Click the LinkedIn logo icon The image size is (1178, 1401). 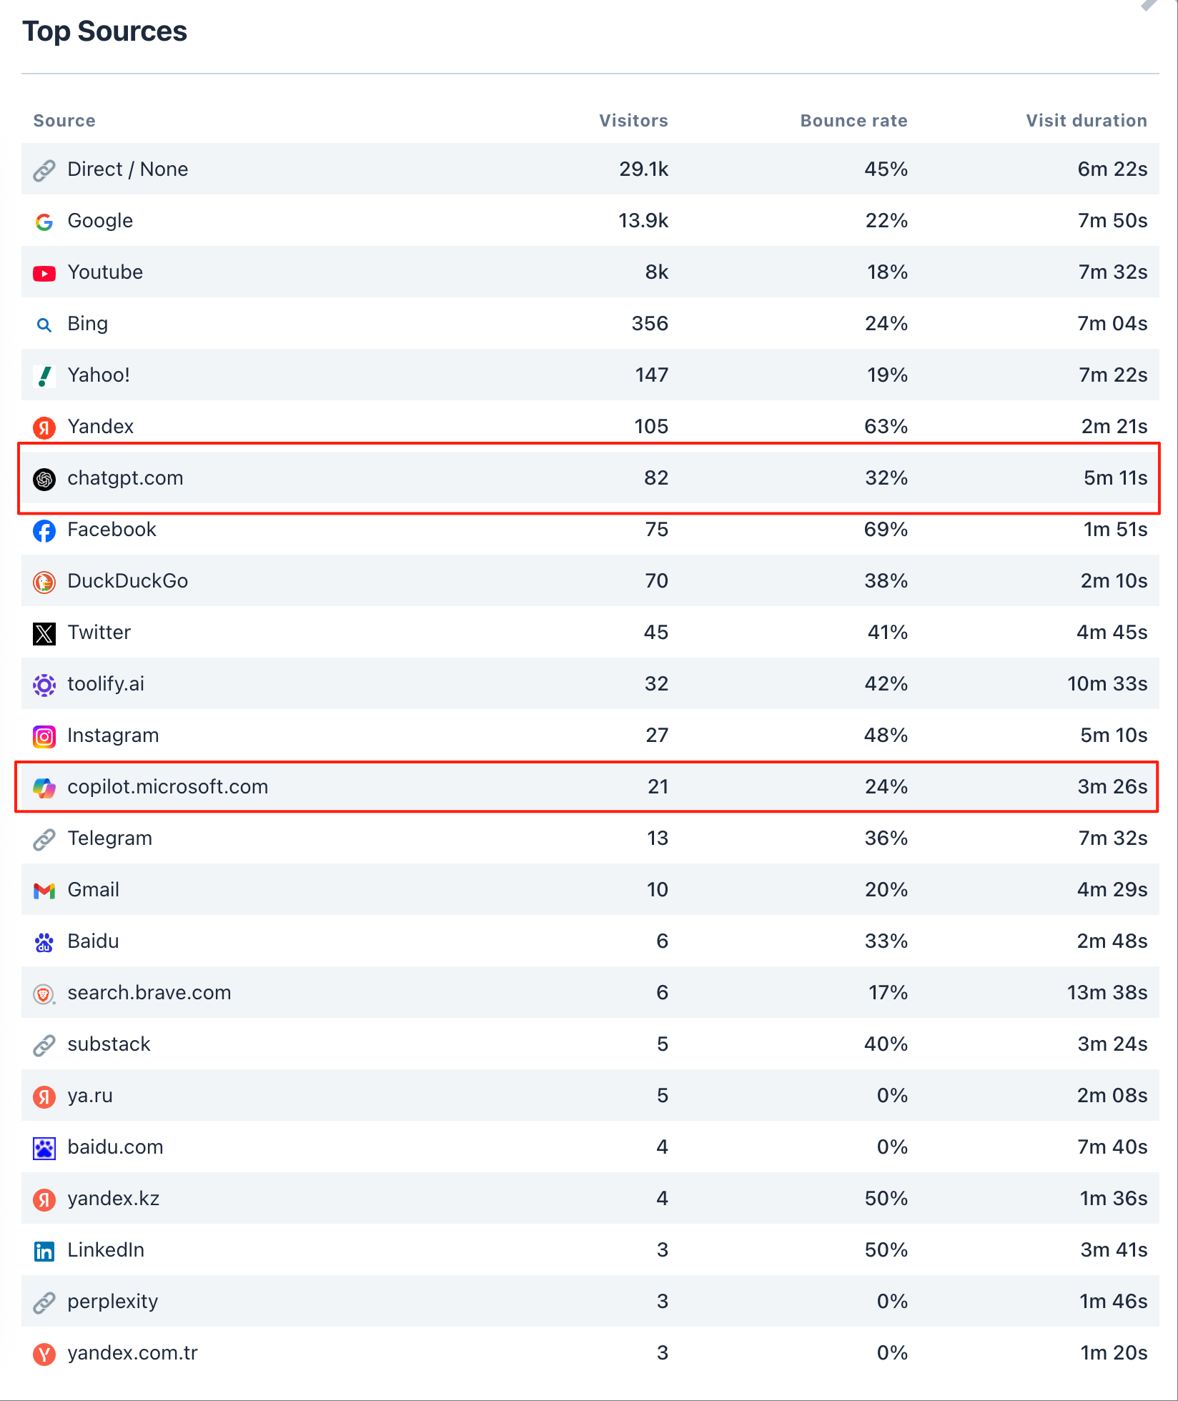point(44,1251)
